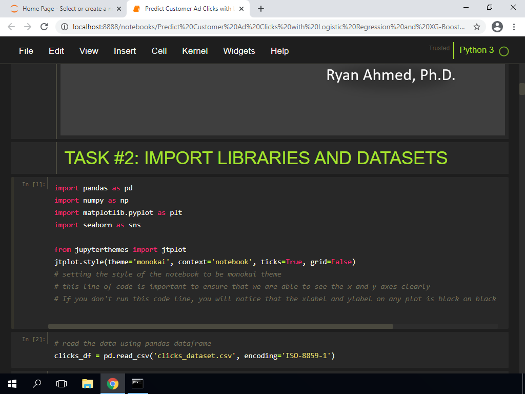Bookmark this page using the star icon

(x=477, y=27)
